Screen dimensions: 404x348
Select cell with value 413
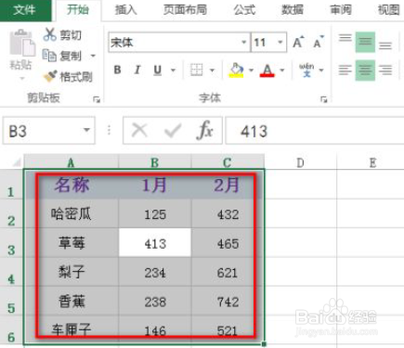tap(155, 243)
